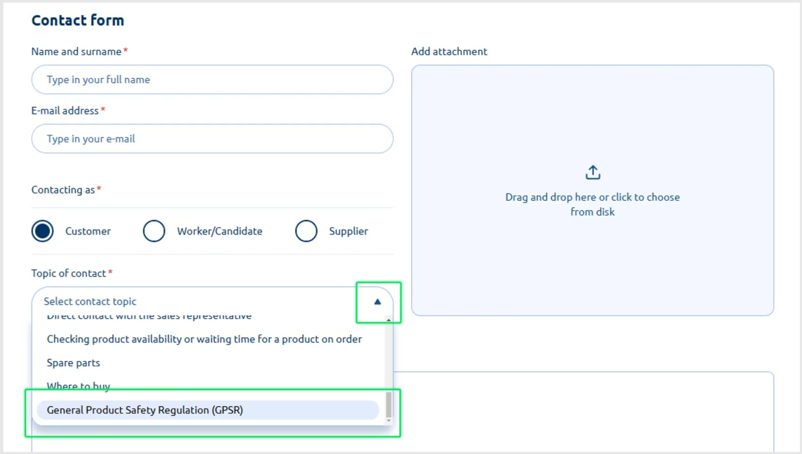802x454 pixels.
Task: Click into the E-mail address field
Action: pos(212,139)
